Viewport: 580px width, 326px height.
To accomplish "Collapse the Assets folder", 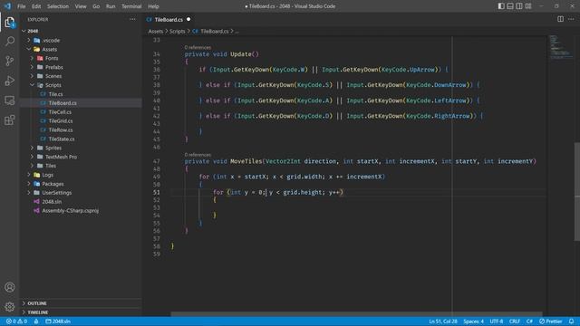I will tap(81, 49).
